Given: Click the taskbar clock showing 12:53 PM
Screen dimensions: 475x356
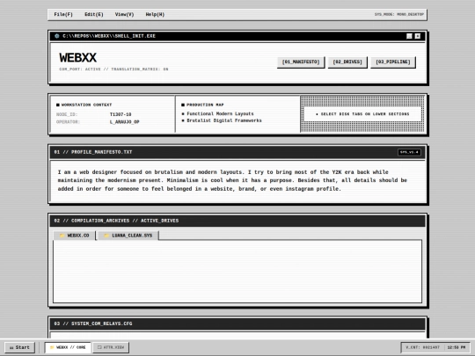Looking at the screenshot, I should 457,347.
